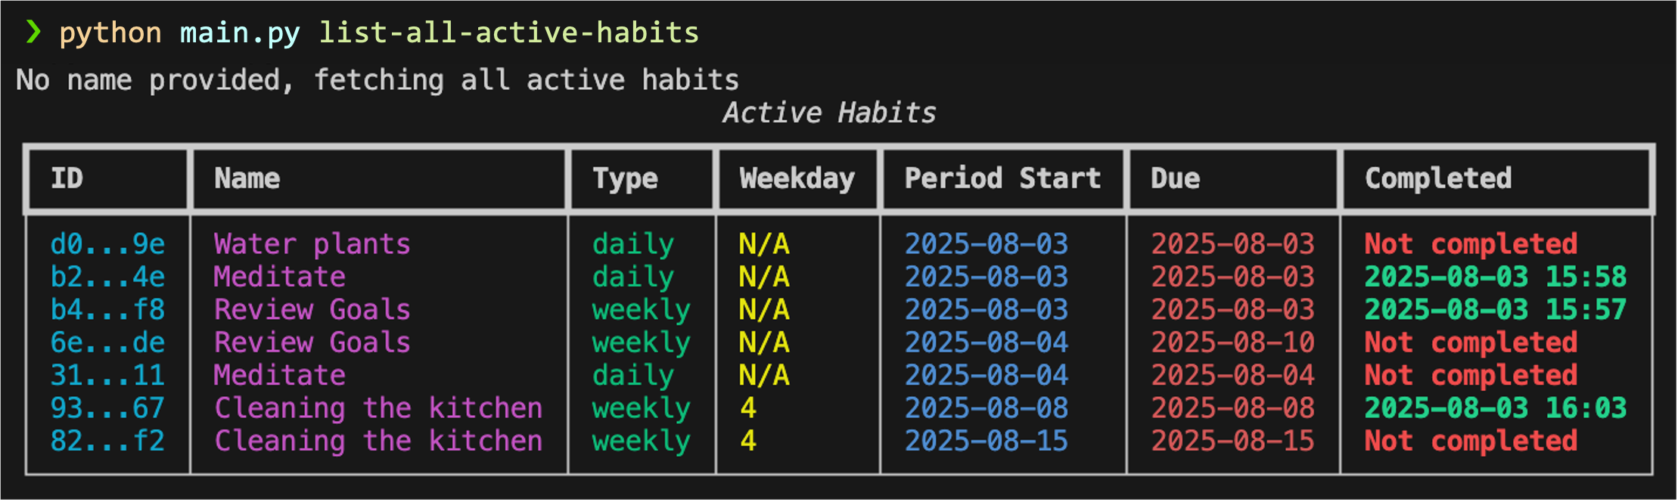Click the Period Start column header

[x=1002, y=178]
